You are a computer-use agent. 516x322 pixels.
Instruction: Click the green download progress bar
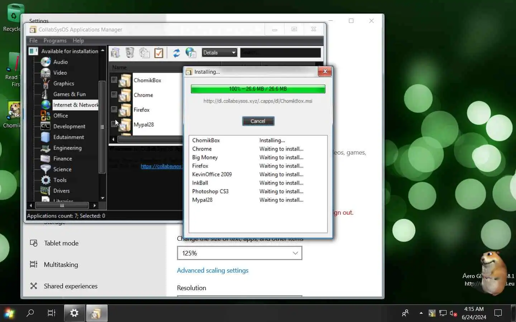click(x=258, y=89)
